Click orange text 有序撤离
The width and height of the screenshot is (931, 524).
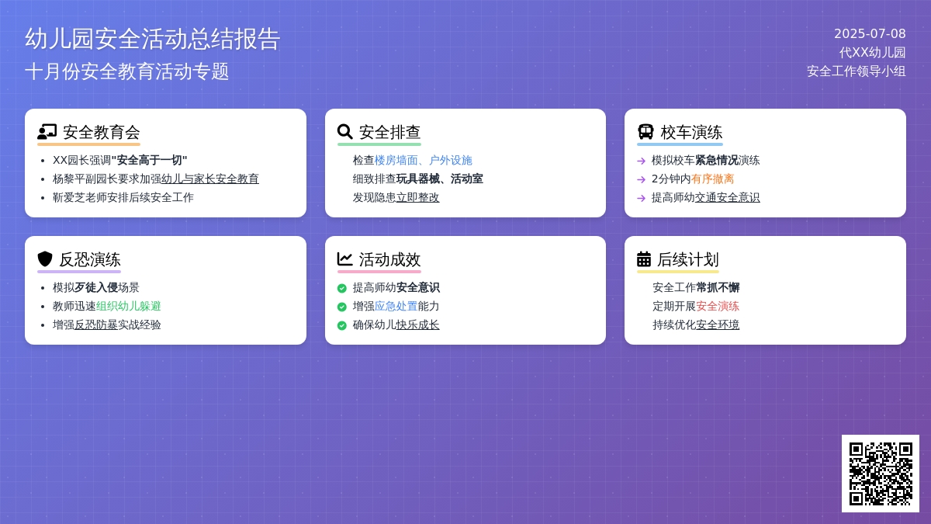713,179
